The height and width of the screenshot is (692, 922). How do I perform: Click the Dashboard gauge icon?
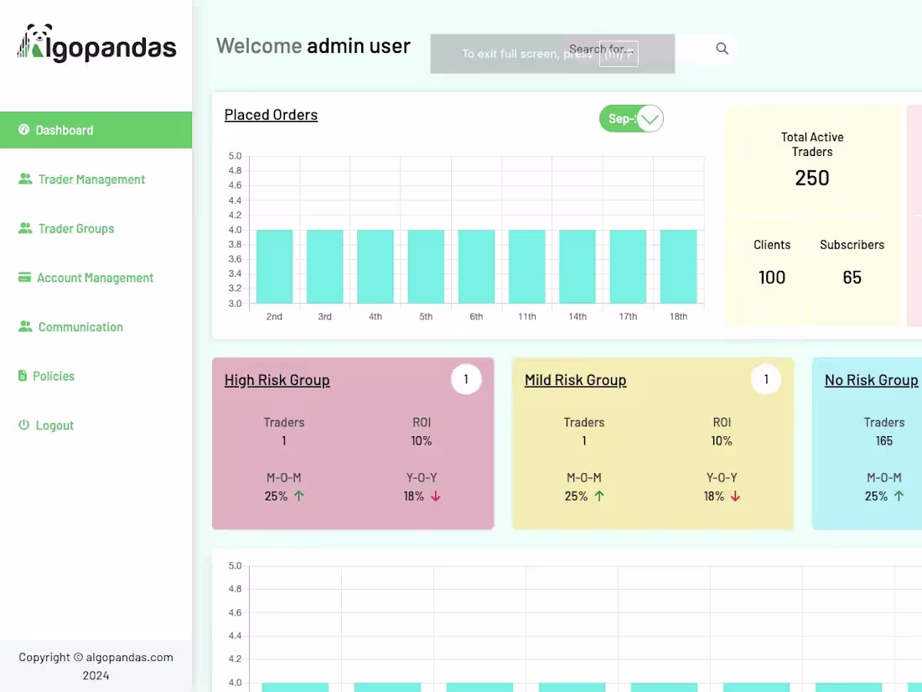[x=23, y=129]
